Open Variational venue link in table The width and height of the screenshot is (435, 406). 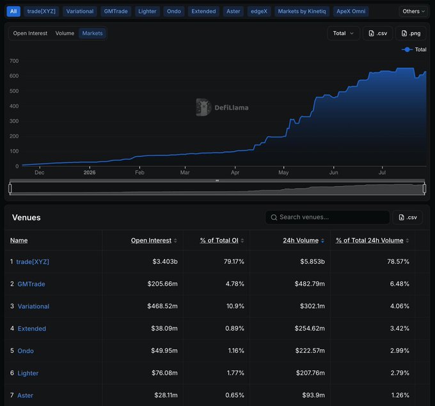point(33,306)
